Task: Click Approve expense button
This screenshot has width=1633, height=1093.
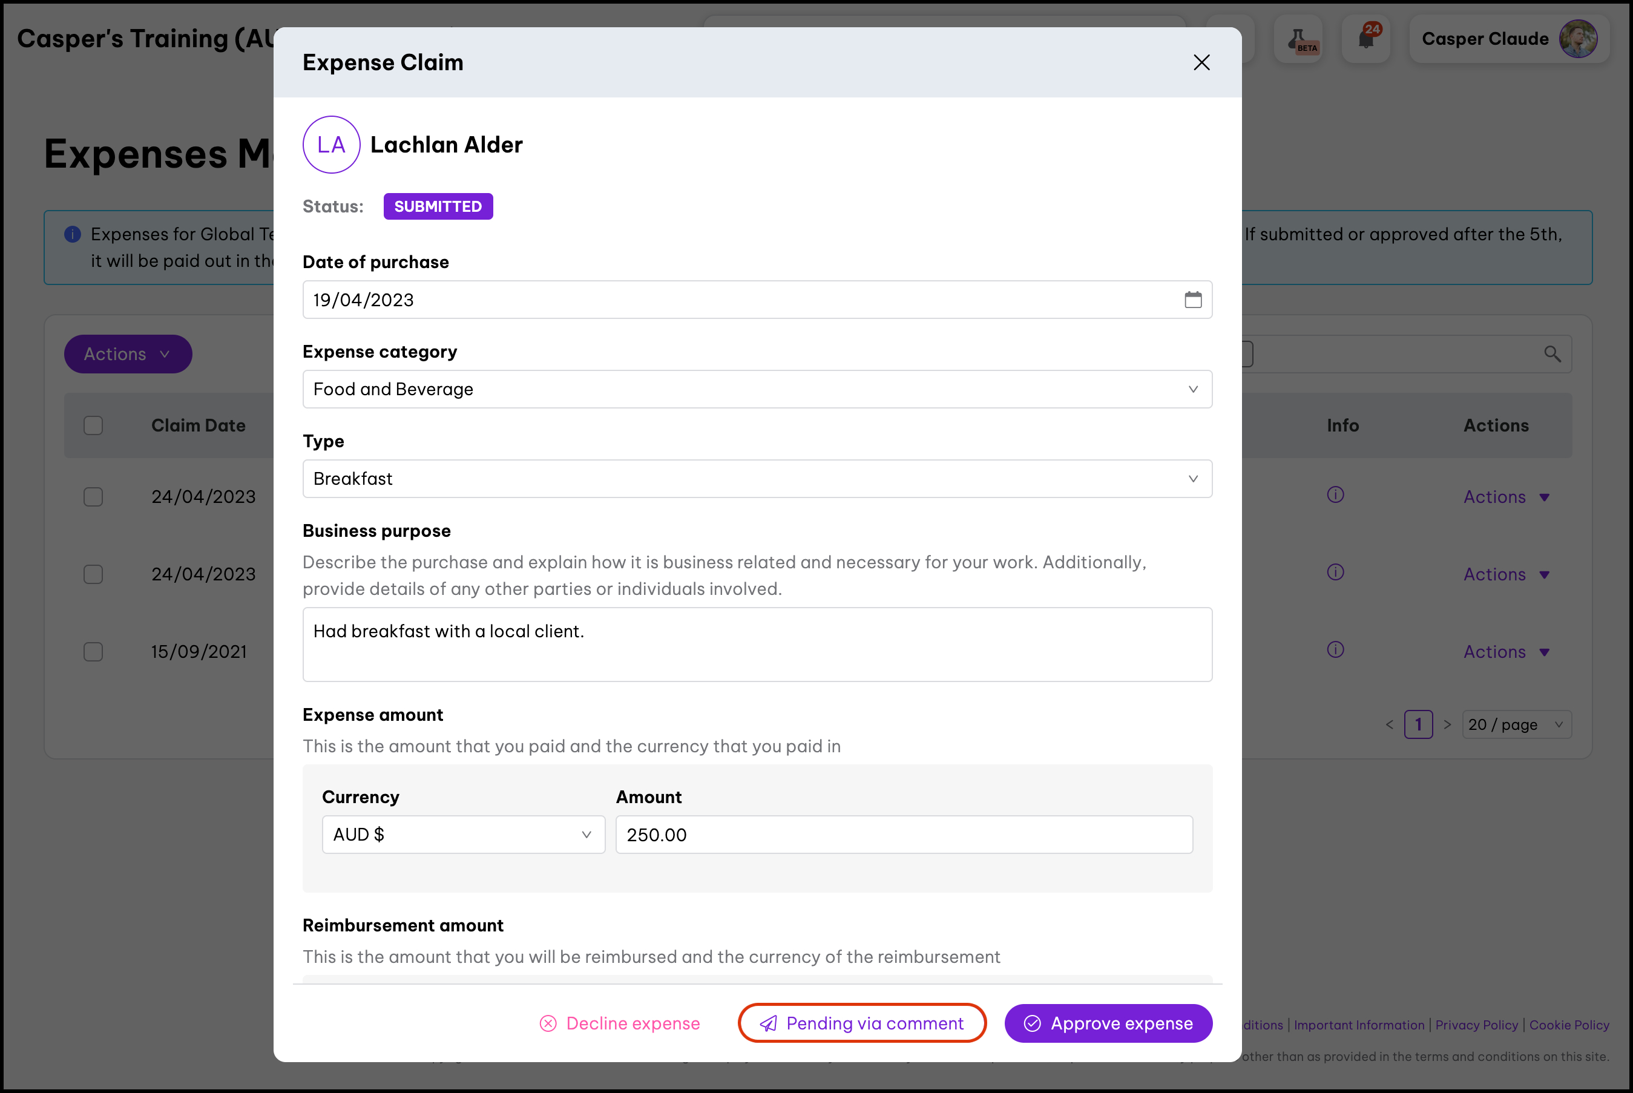Action: point(1108,1023)
